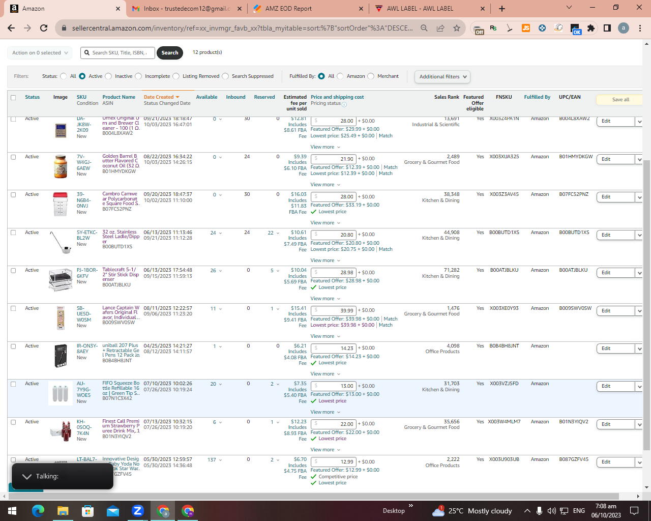Open the browser zoom magnifier icon
Screen dimensions: 651x521
424,28
